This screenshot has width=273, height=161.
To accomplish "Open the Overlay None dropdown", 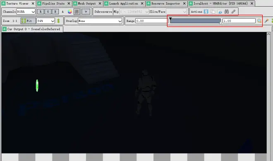I will (100, 21).
